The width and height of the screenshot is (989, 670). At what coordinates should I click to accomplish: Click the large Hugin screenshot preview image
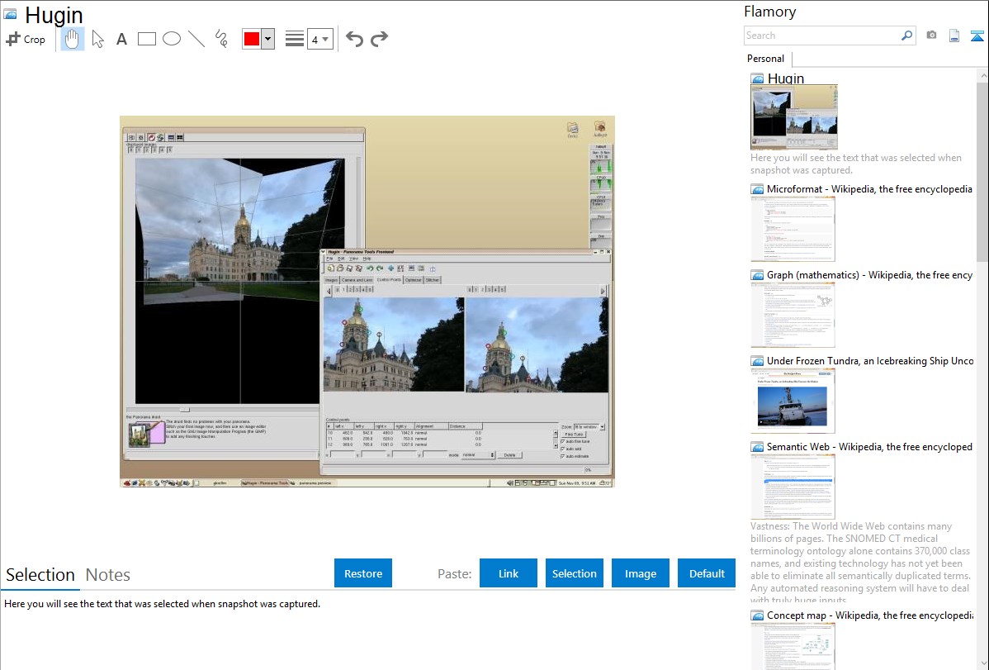tap(367, 302)
